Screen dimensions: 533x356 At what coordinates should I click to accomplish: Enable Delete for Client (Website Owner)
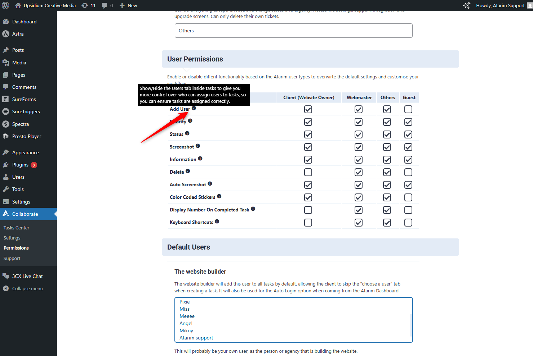tap(308, 172)
